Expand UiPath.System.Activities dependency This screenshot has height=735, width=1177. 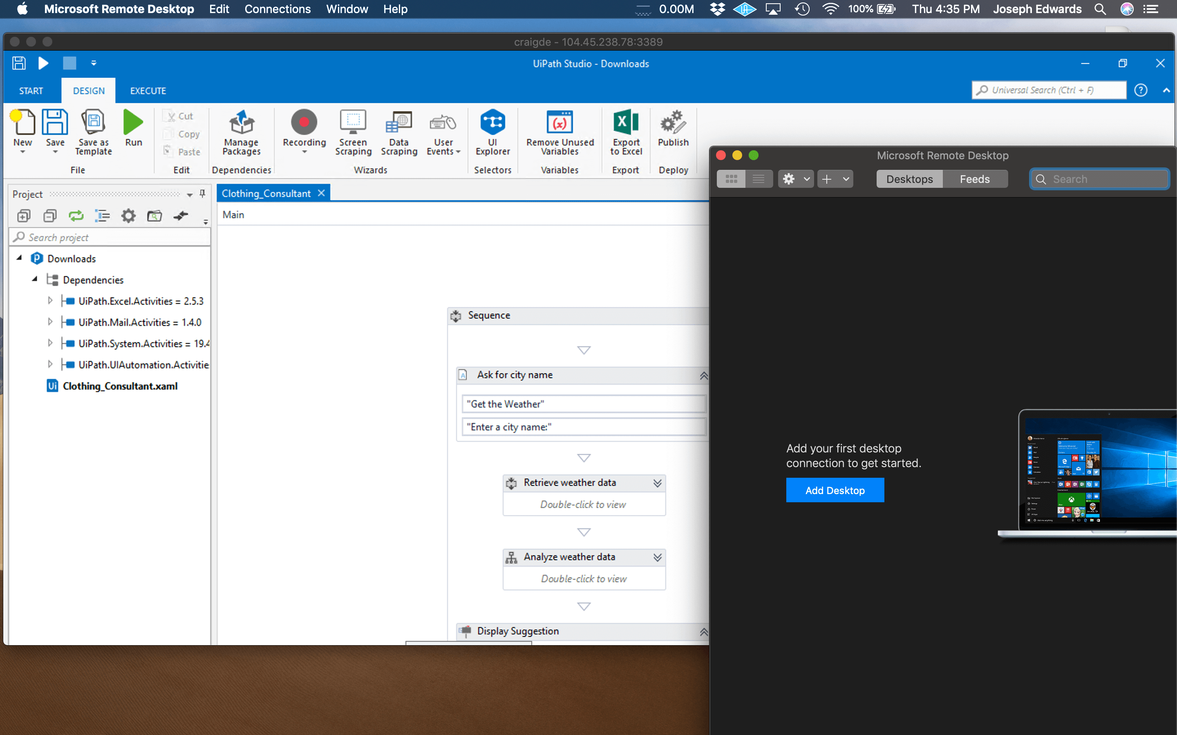[x=50, y=343]
